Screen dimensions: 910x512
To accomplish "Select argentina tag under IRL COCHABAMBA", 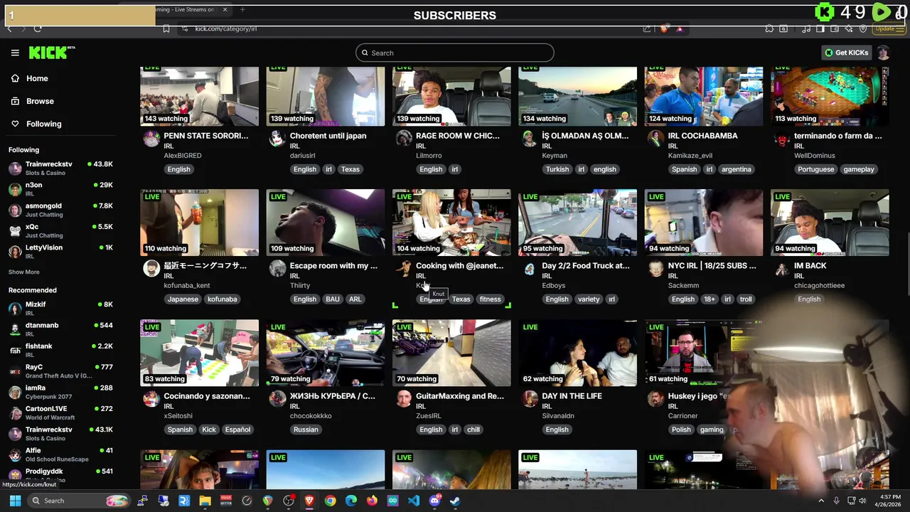I will click(736, 169).
